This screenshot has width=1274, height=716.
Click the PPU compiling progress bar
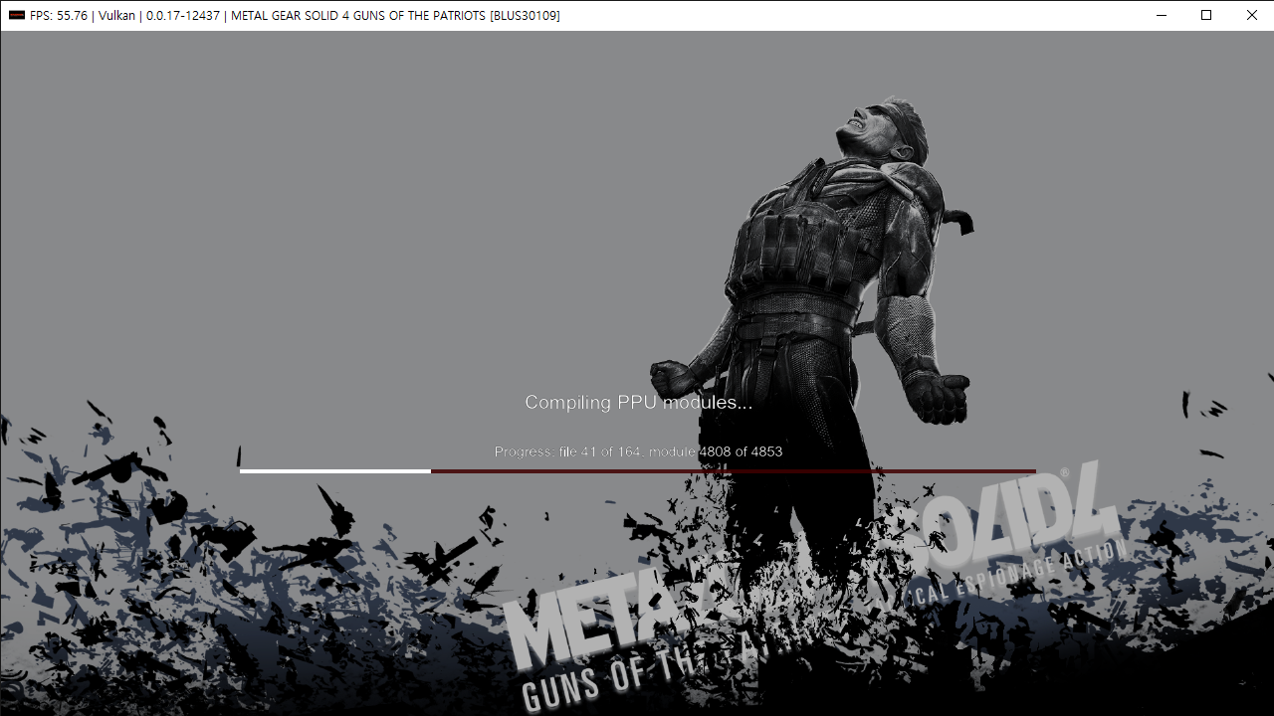[638, 471]
